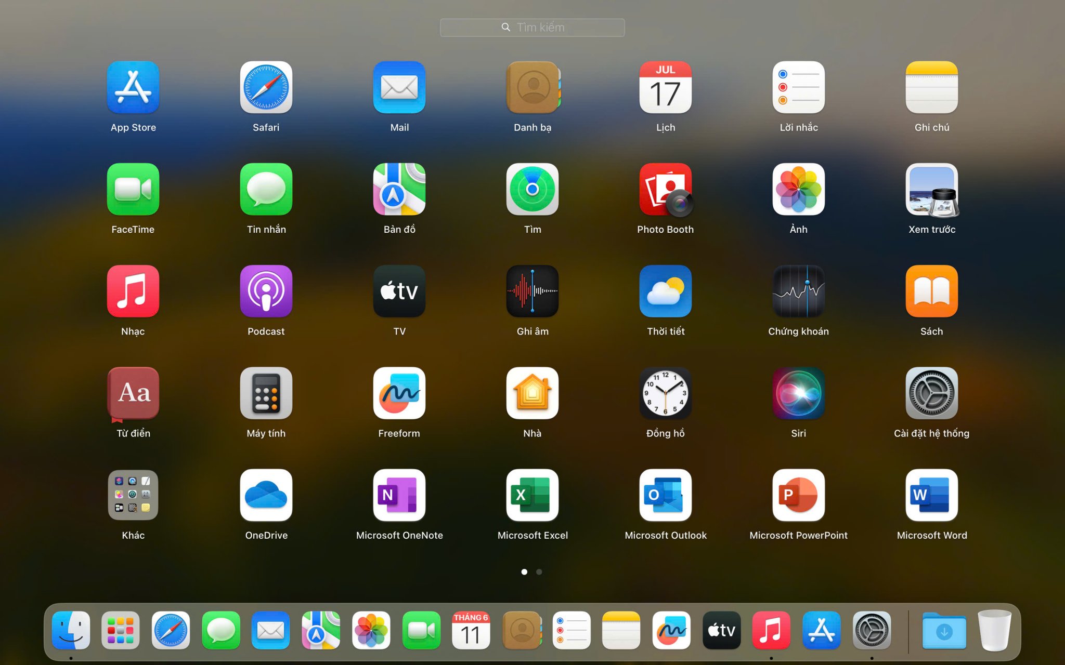Open Xem trước preview app

(932, 189)
